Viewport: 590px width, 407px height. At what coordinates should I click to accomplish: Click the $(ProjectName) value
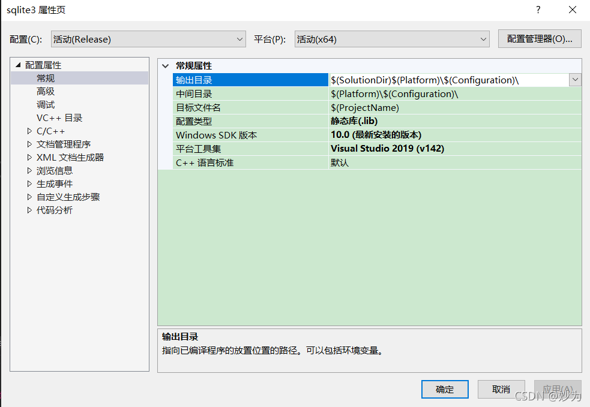[x=364, y=108]
